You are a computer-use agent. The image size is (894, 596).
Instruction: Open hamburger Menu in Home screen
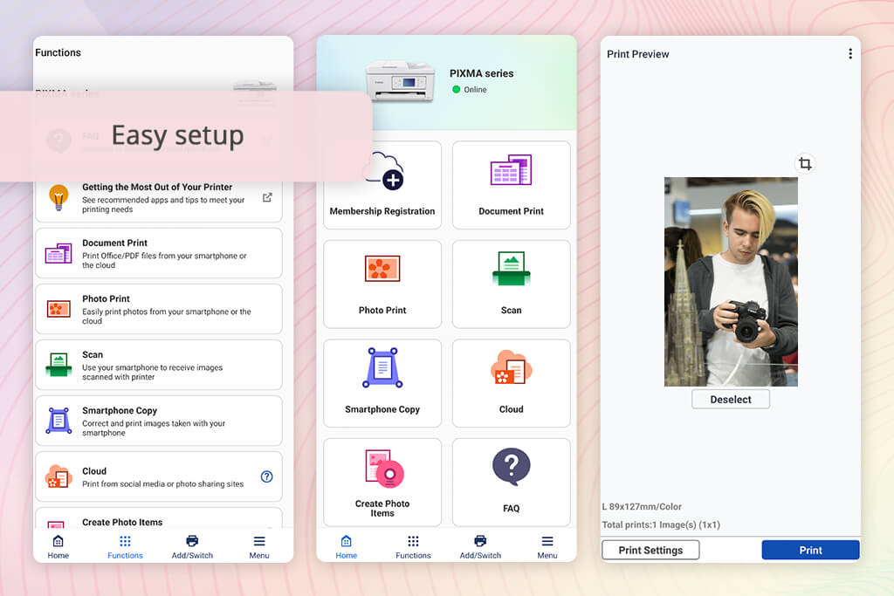point(547,547)
